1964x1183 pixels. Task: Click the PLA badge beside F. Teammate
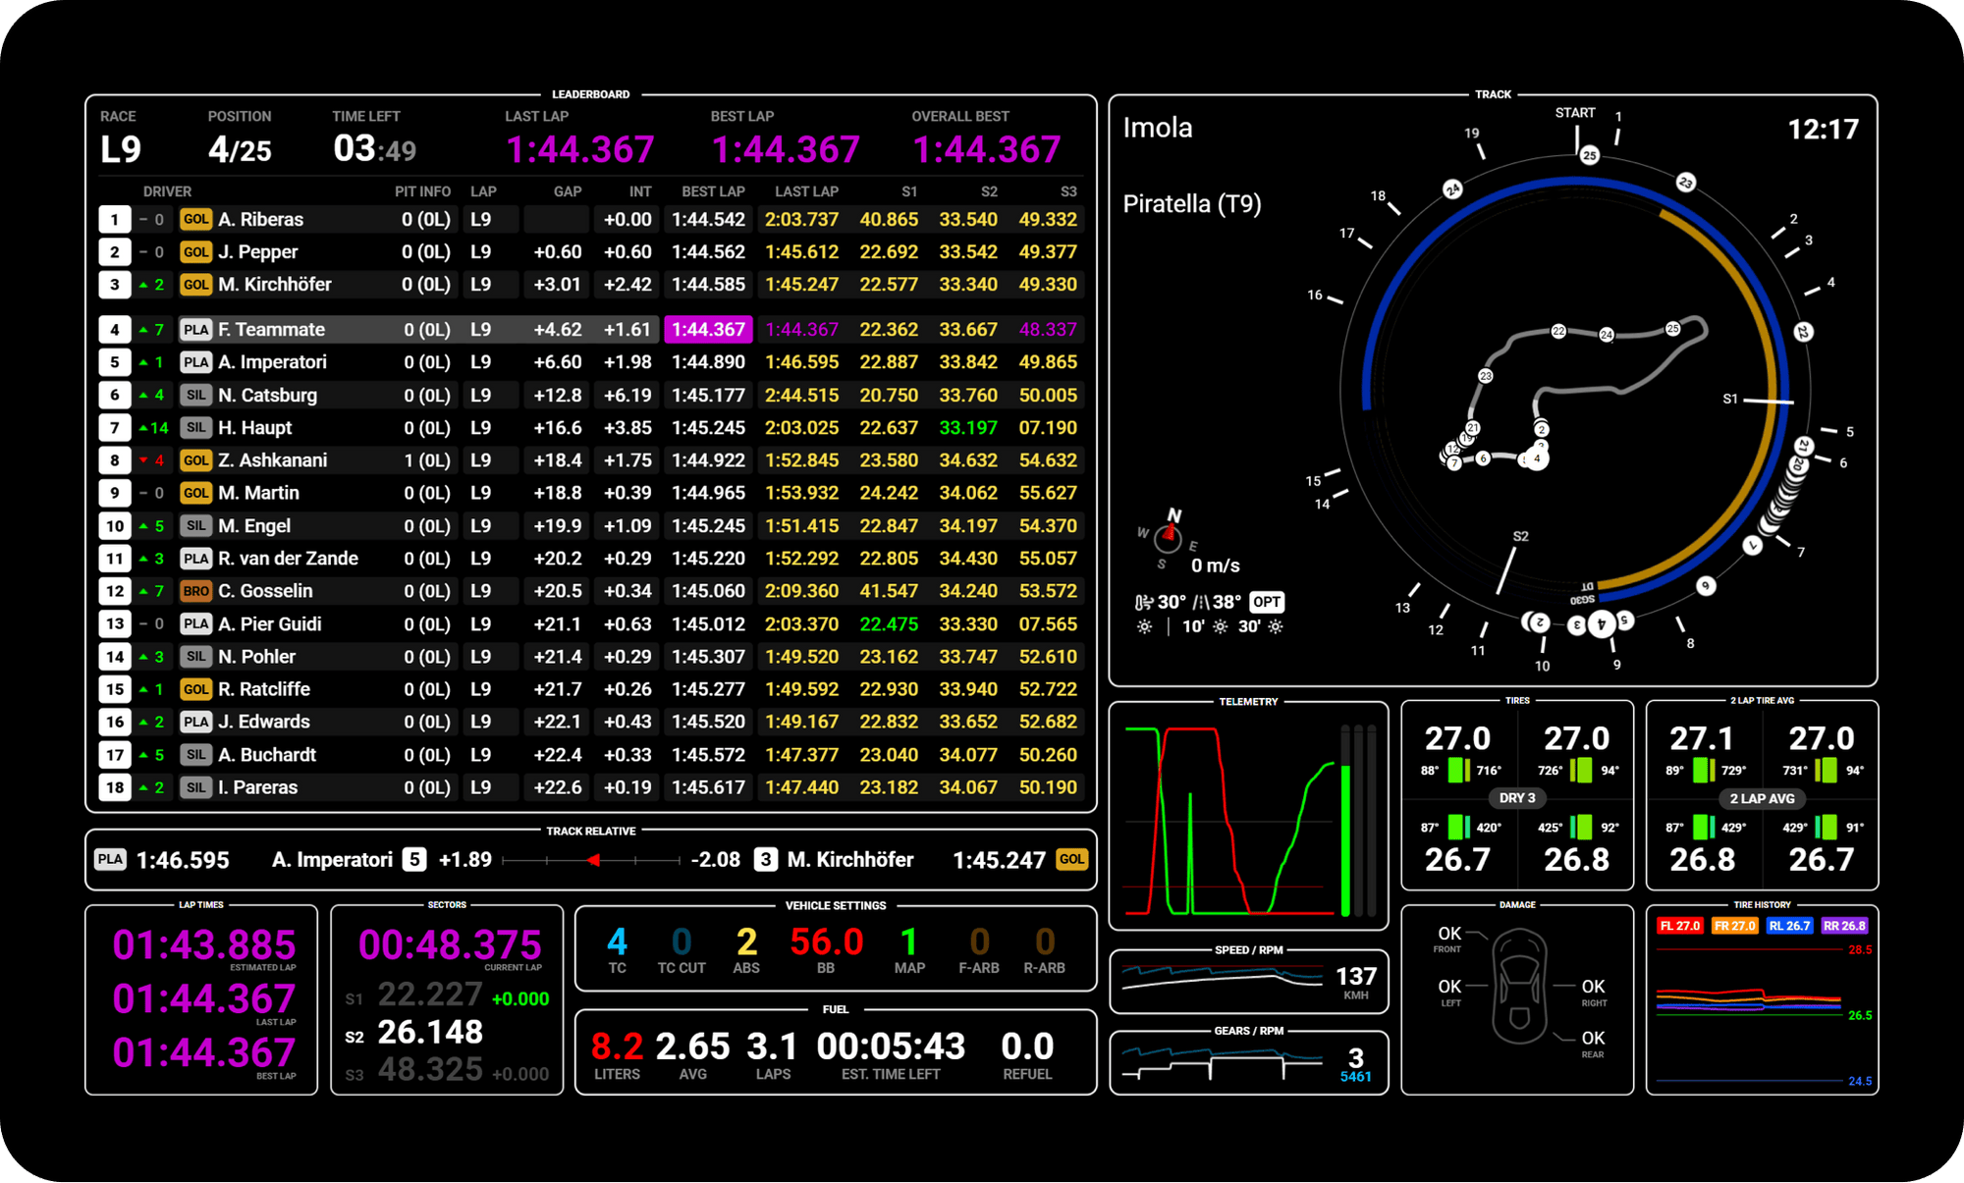point(195,329)
